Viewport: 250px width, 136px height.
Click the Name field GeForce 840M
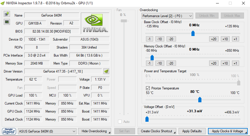(52, 15)
